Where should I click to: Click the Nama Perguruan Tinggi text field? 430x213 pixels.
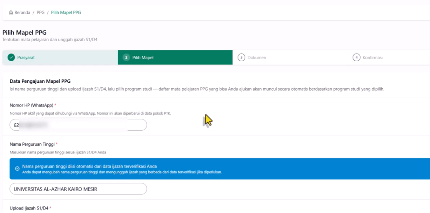(x=78, y=189)
